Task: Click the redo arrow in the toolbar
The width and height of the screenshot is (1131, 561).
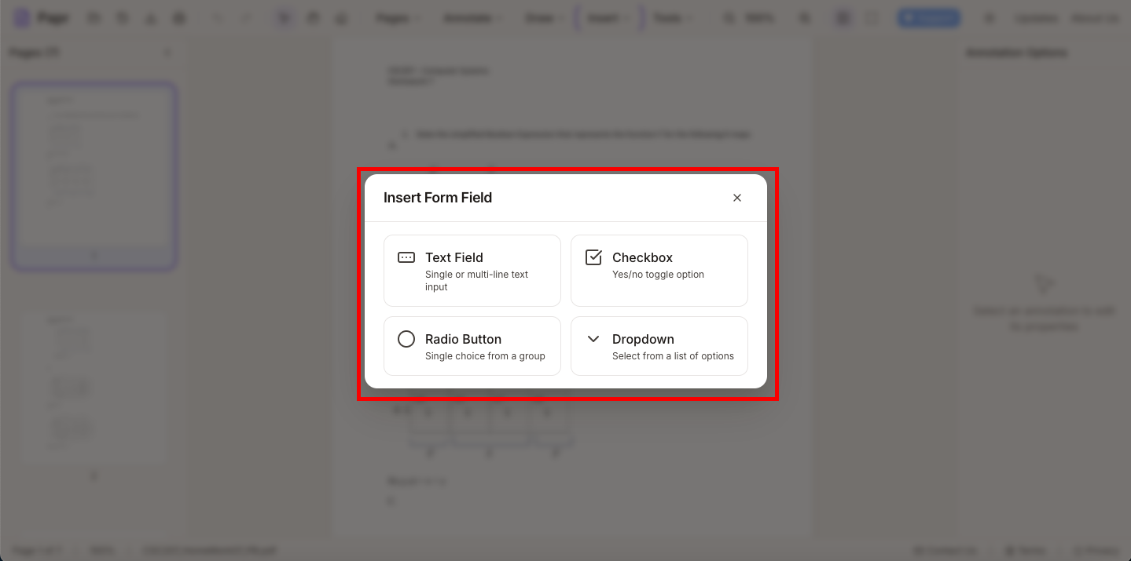Action: coord(246,17)
